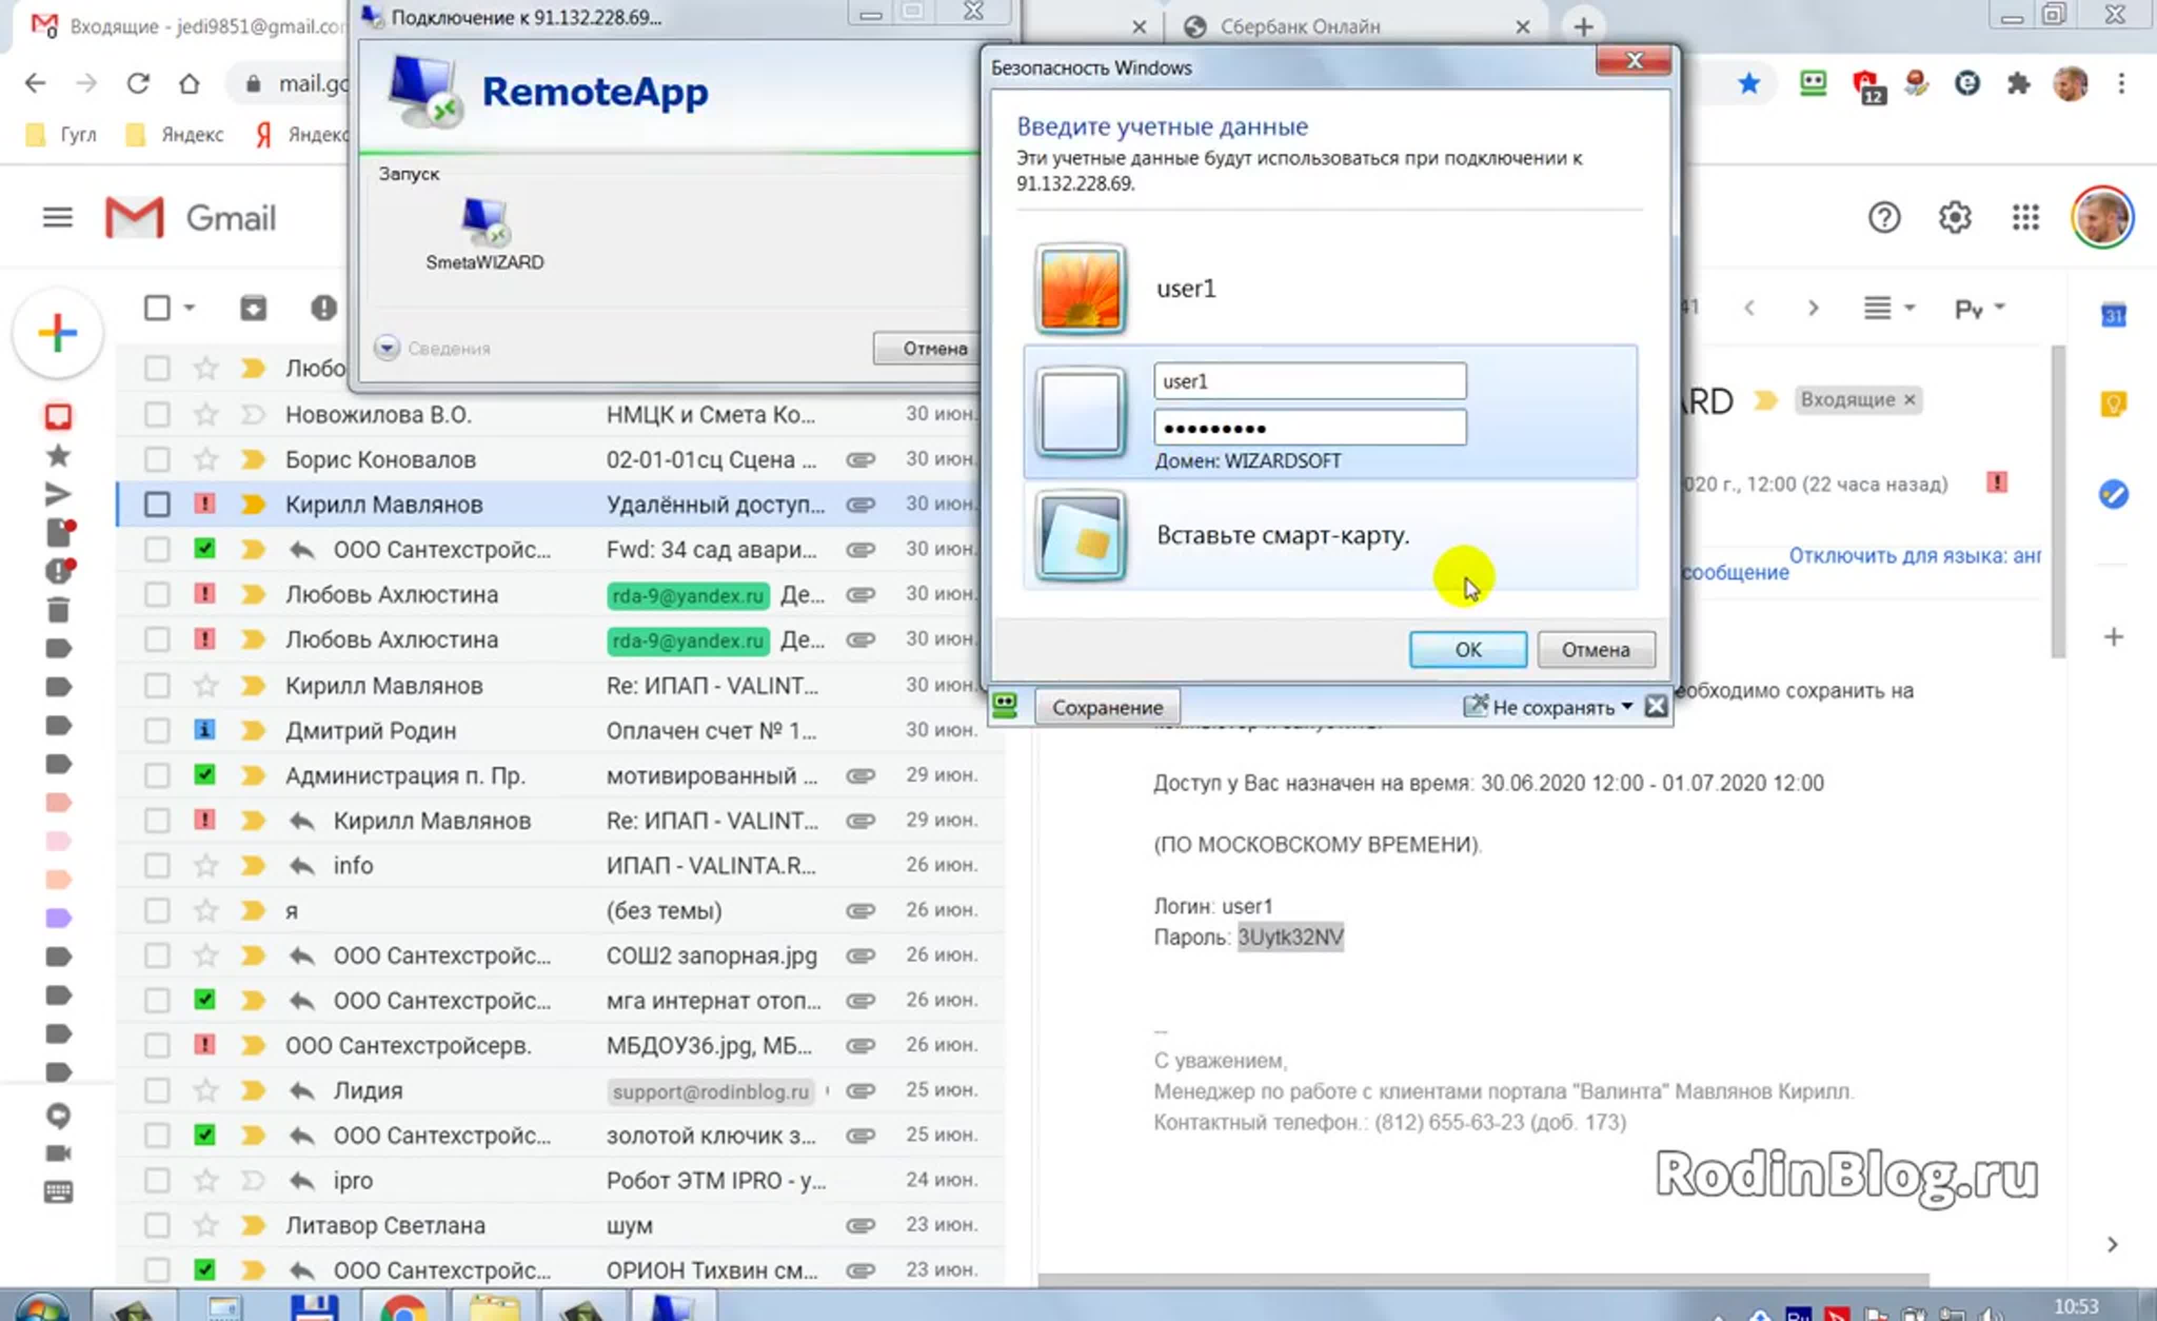Click the password field with dots
Screen dimensions: 2157x1321
coord(1310,427)
